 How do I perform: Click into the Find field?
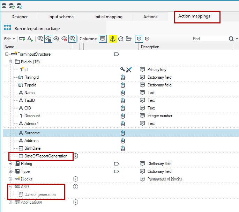coord(210,39)
